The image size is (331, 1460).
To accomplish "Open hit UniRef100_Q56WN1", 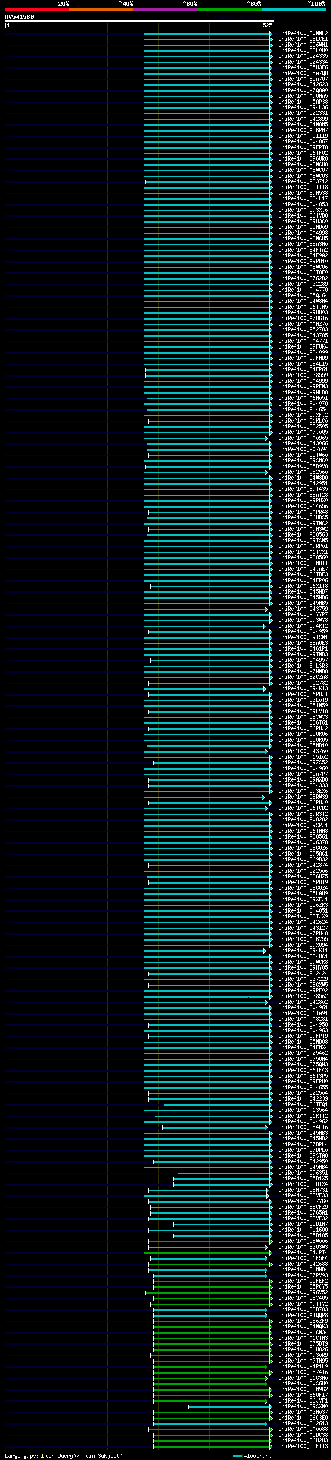I will tap(303, 45).
